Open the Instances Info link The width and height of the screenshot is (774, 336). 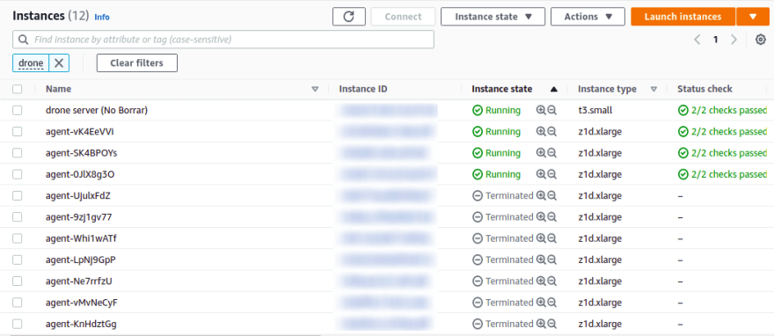tap(102, 18)
